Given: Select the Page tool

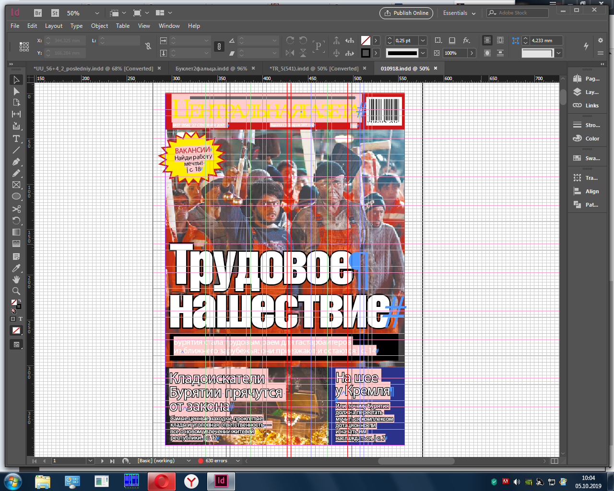Looking at the screenshot, I should click(x=16, y=103).
